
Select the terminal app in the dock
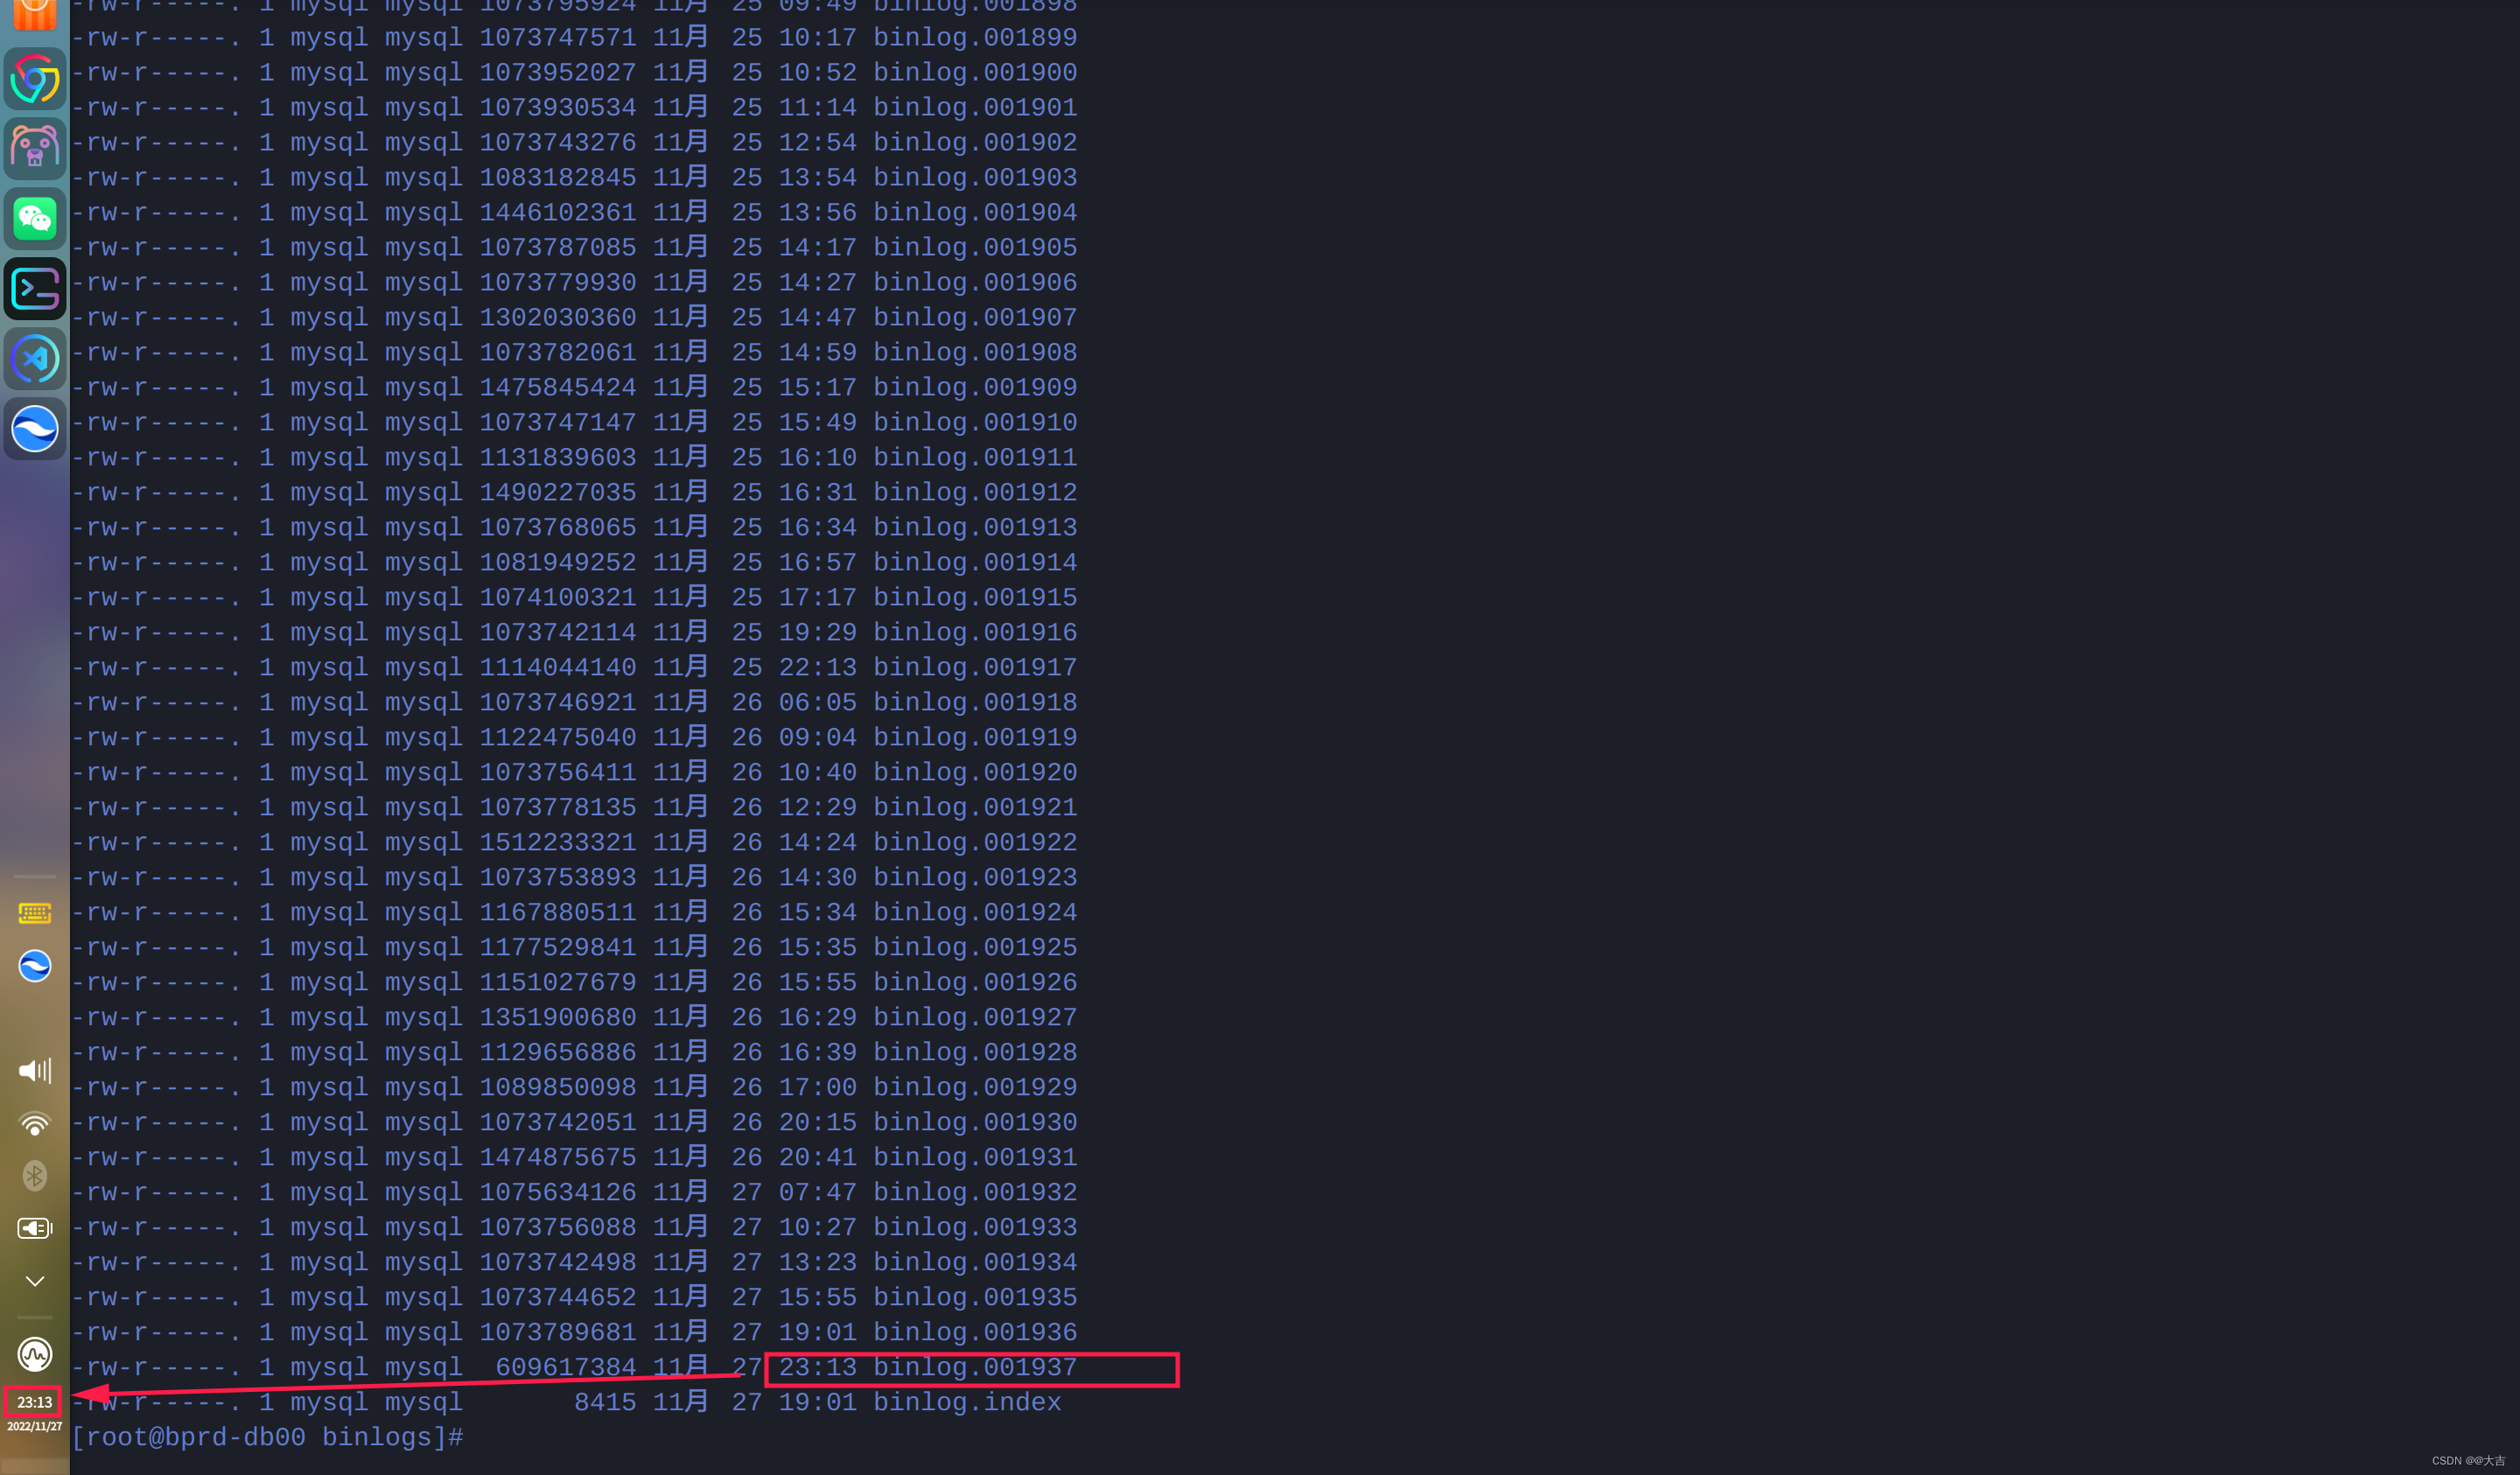point(35,289)
